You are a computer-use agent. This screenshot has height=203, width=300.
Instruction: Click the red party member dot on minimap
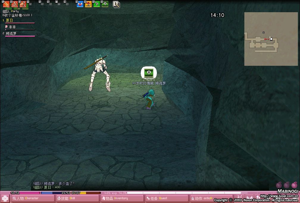pyautogui.click(x=265, y=39)
